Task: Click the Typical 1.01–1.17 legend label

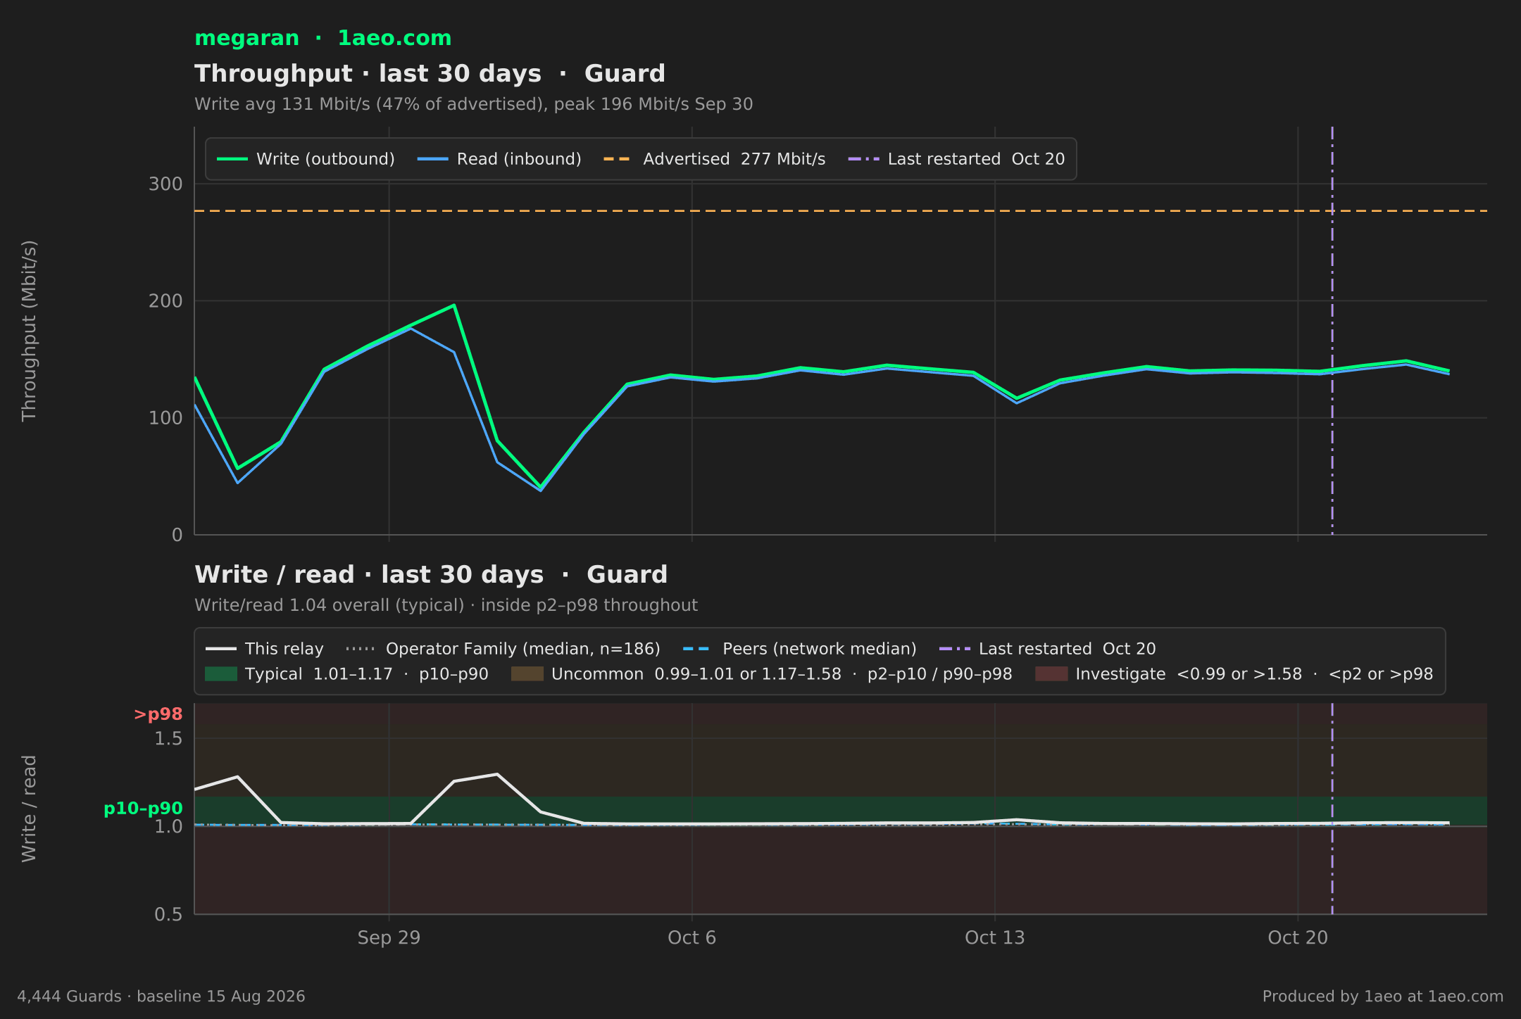Action: (366, 674)
